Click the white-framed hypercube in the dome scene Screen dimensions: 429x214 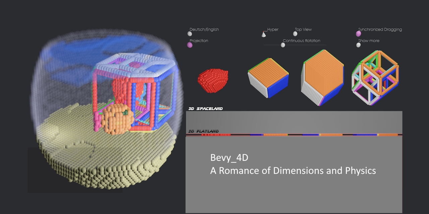134,92
